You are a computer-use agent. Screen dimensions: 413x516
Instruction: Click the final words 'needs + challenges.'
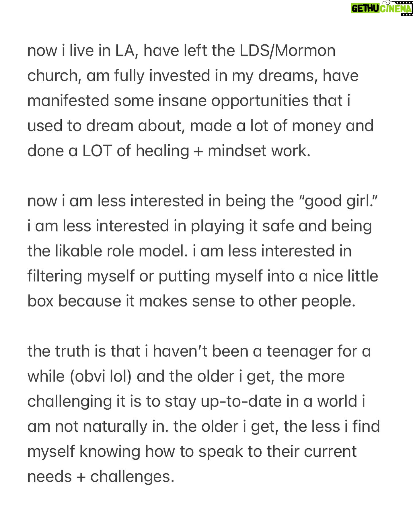point(101,477)
